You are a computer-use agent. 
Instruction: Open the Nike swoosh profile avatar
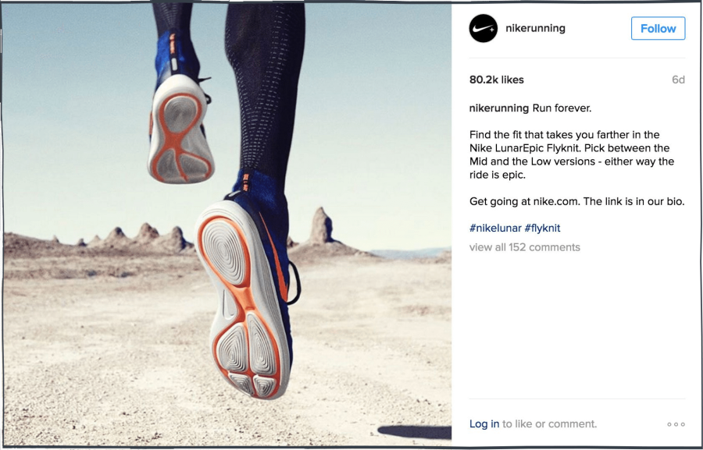point(484,28)
